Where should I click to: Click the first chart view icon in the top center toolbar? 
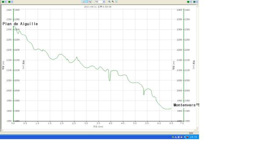[x=83, y=2]
